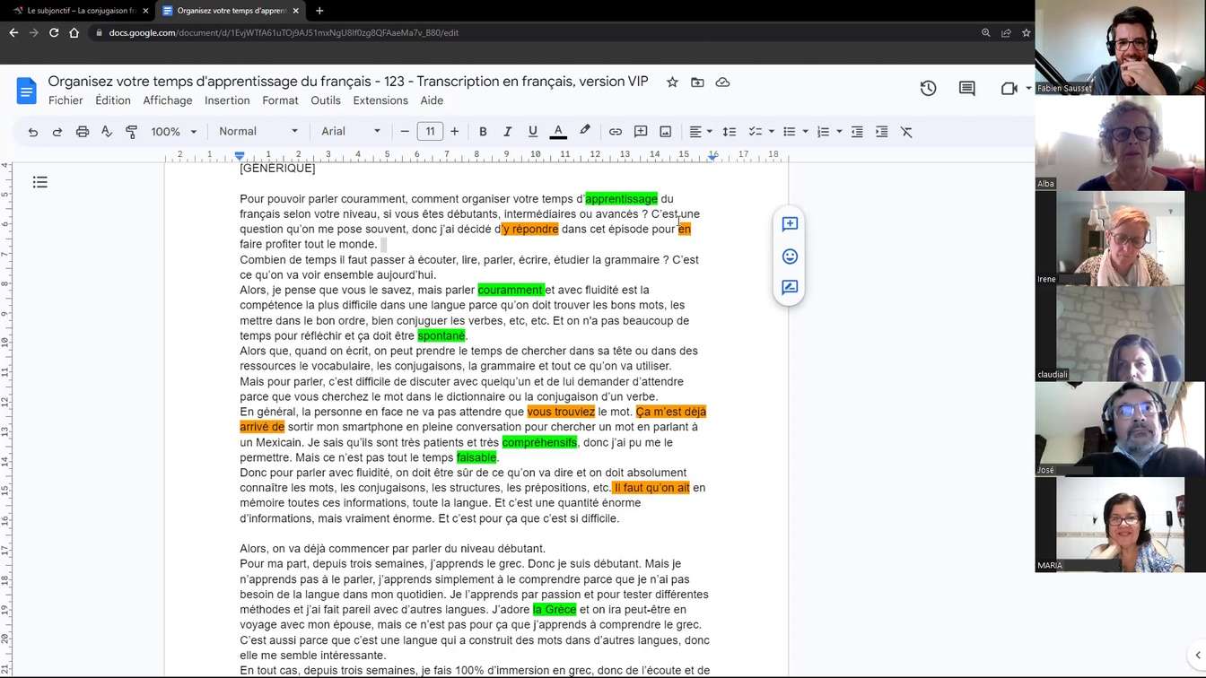Run spelling and grammar check
The image size is (1206, 678).
coord(107,132)
